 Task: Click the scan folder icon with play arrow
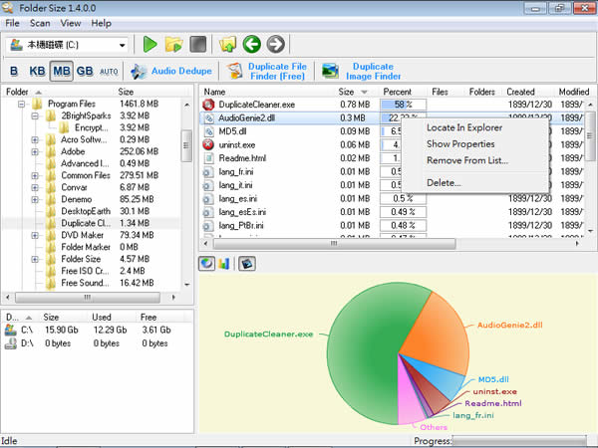pyautogui.click(x=174, y=44)
